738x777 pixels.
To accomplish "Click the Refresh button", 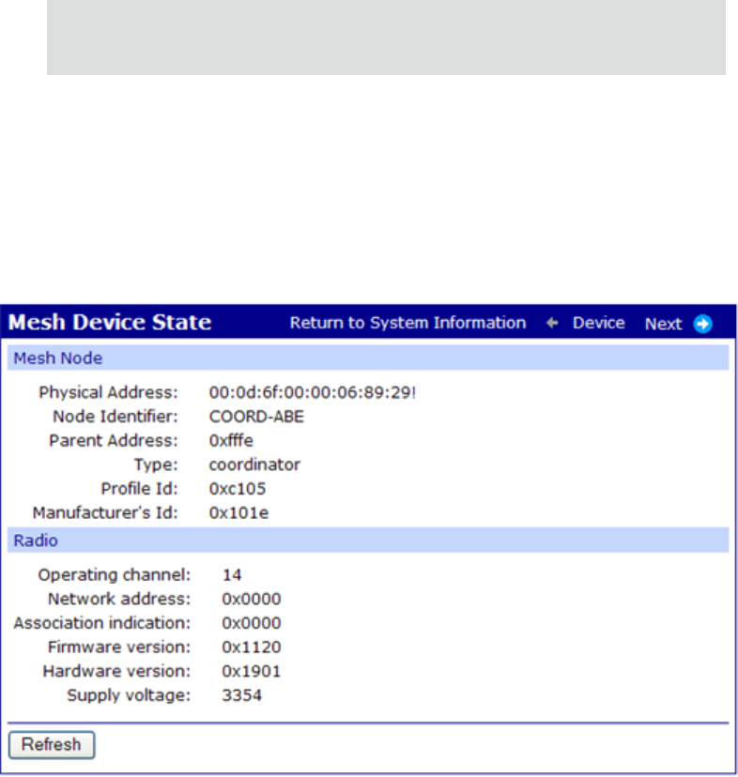I will pyautogui.click(x=52, y=745).
